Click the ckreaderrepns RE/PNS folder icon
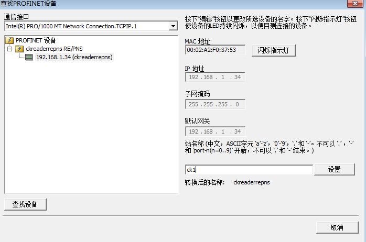Viewport: 366px width, 242px height. (x=19, y=49)
